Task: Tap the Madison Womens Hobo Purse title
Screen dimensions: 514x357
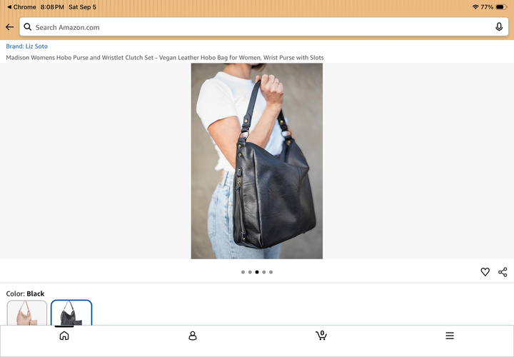Action: pyautogui.click(x=165, y=58)
